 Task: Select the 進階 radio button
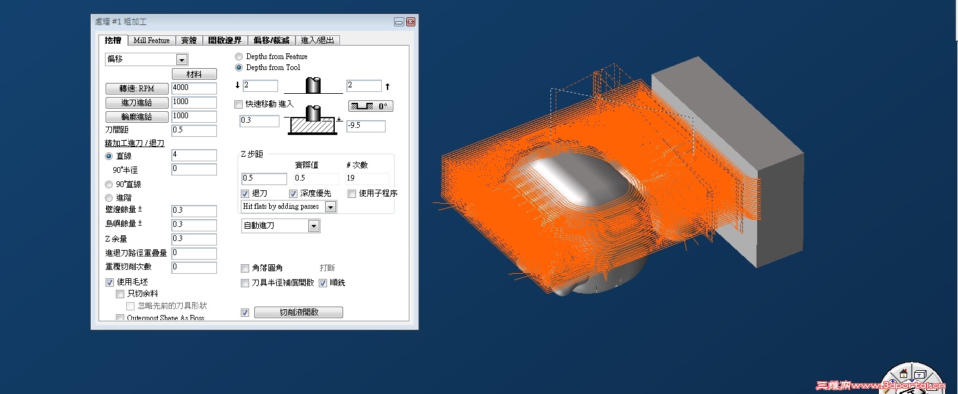tap(109, 198)
